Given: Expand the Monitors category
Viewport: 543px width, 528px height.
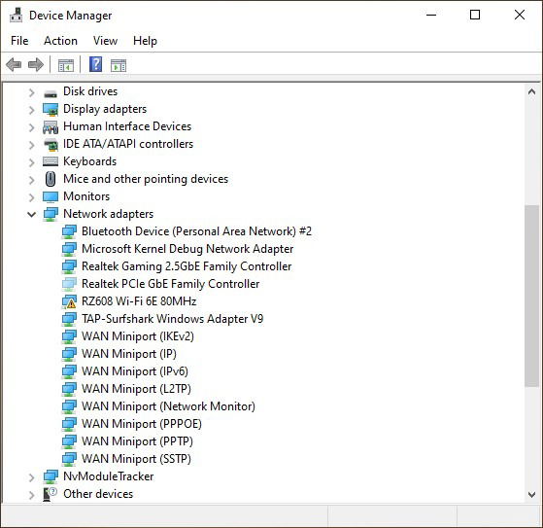Looking at the screenshot, I should point(31,197).
